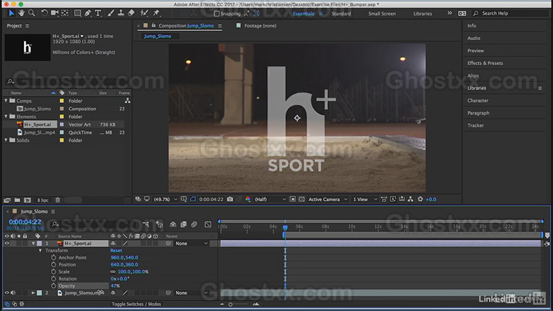This screenshot has width=553, height=311.
Task: Collapse the H+_Sport.ai layer properties
Action: (33, 243)
